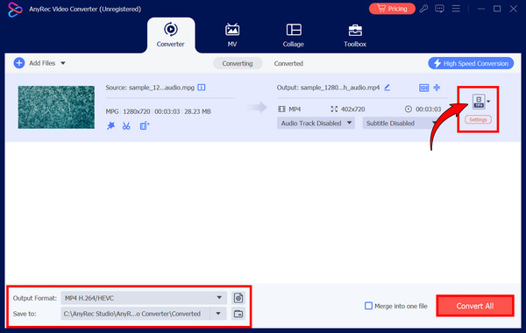This screenshot has width=526, height=333.
Task: Open the Save to folder icon
Action: (238, 314)
